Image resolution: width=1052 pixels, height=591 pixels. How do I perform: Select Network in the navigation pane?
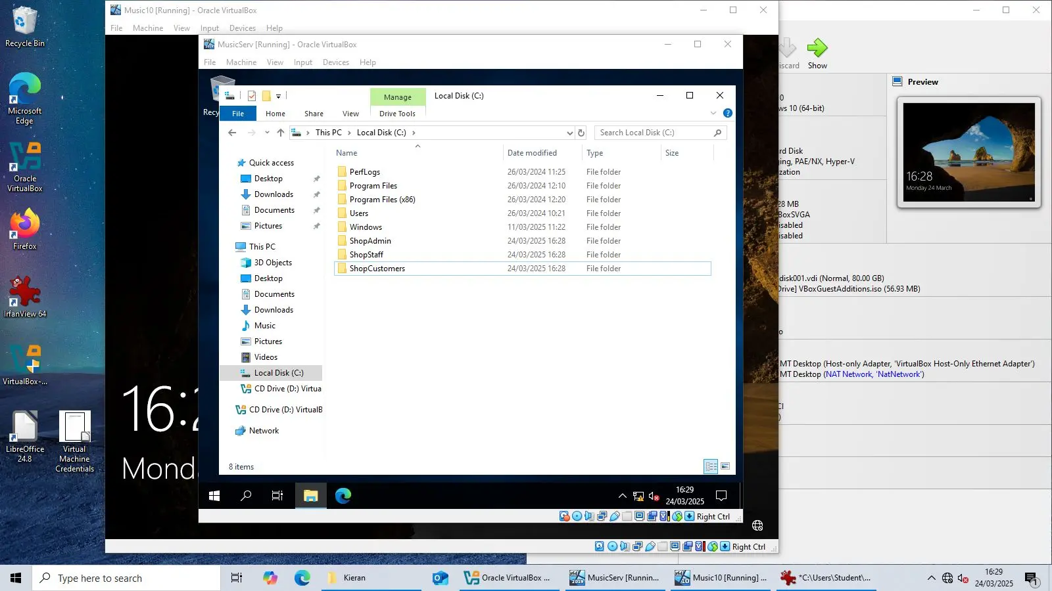(264, 431)
